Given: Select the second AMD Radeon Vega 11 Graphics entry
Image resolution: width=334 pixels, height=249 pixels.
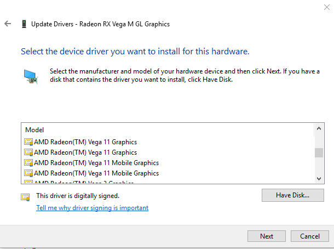Looking at the screenshot, I should click(85, 152).
